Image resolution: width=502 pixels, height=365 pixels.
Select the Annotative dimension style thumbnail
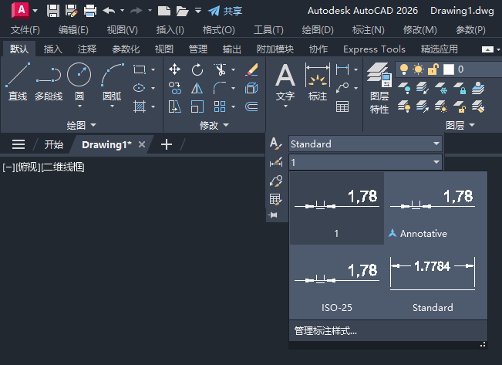(433, 209)
